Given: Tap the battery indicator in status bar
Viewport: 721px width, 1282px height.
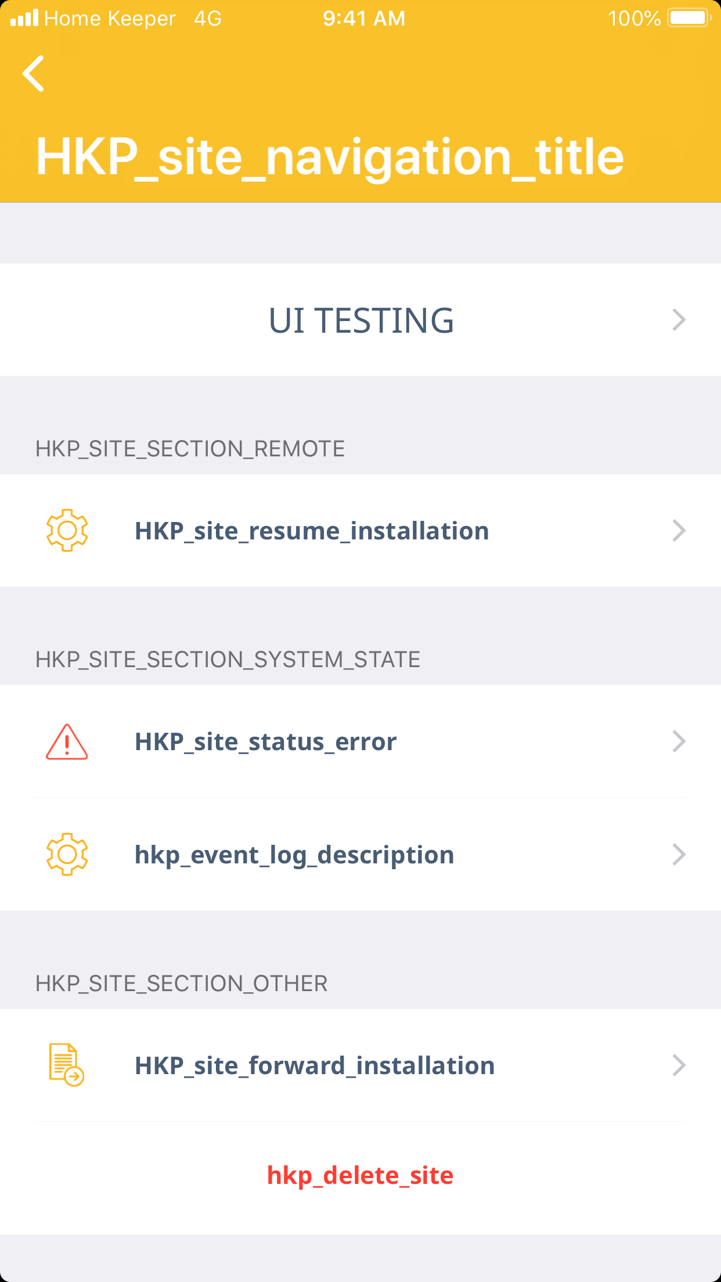Looking at the screenshot, I should tap(689, 18).
